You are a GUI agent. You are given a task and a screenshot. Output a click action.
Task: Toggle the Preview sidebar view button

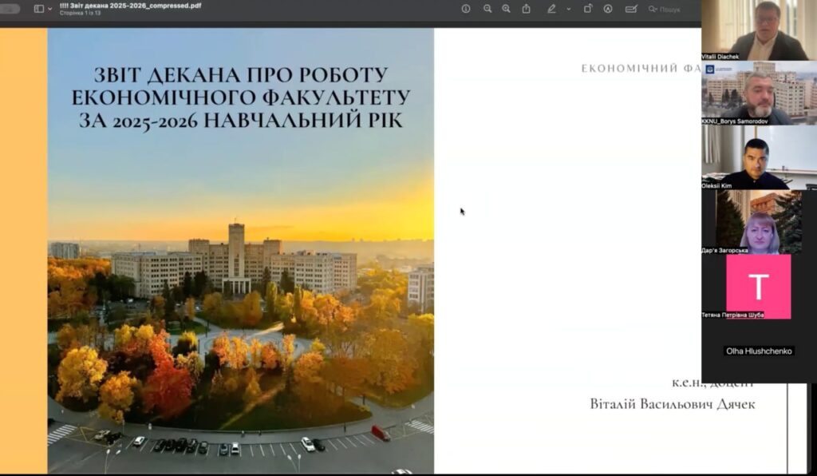coord(39,9)
